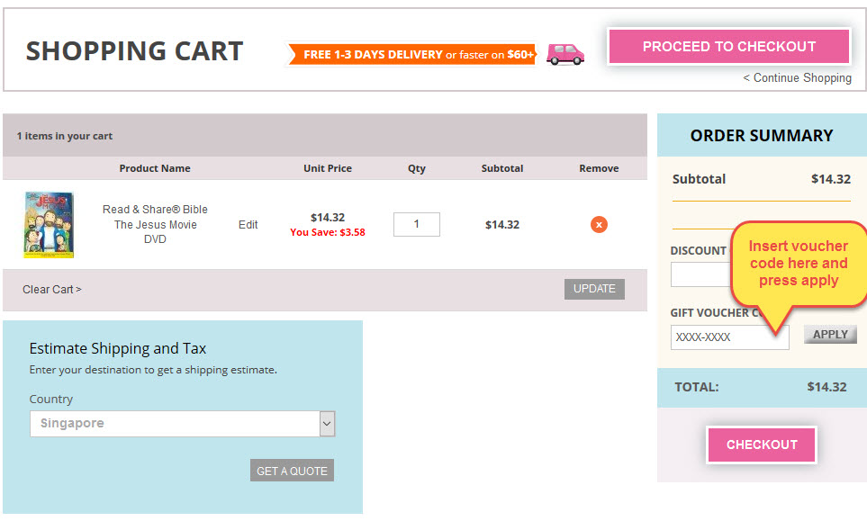Click the pink CHECKOUT button below the total
The image size is (867, 521).
762,445
